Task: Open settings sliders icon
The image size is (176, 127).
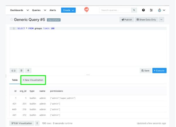Action: (151, 10)
